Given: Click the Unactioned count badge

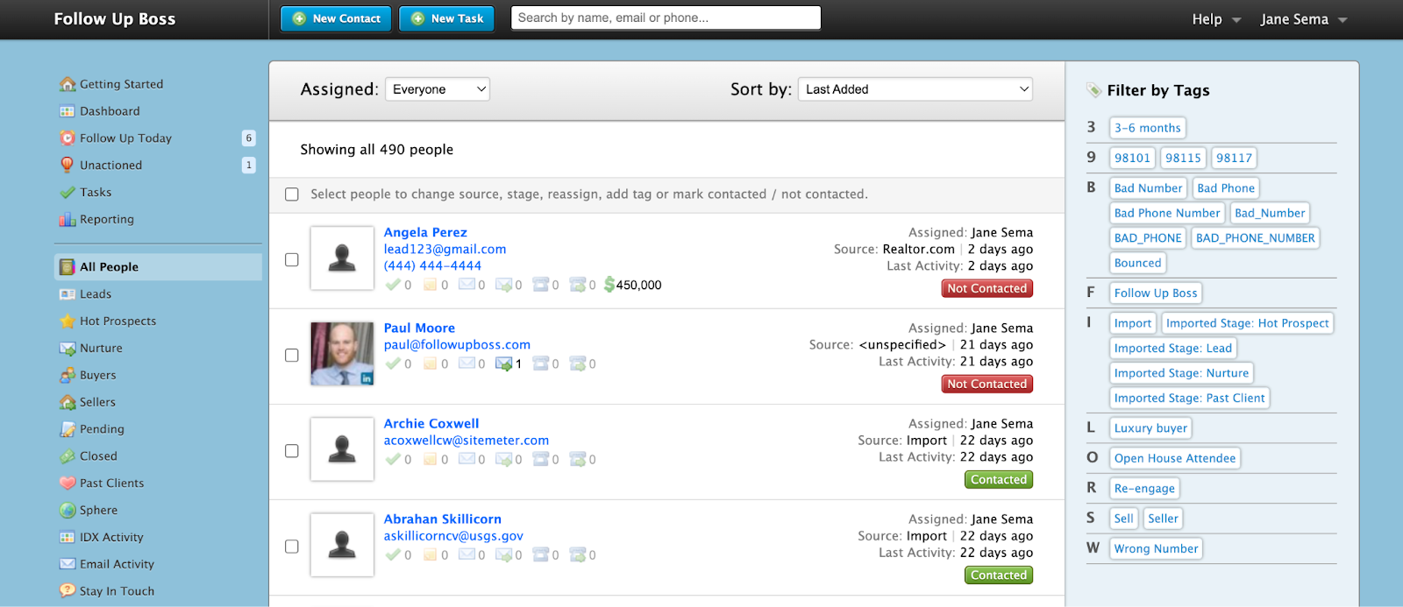Looking at the screenshot, I should click(249, 165).
